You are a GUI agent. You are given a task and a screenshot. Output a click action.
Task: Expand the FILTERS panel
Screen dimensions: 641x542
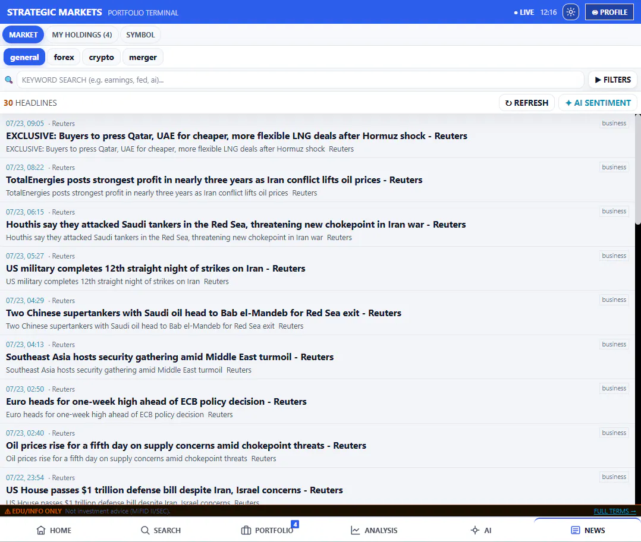pos(612,80)
